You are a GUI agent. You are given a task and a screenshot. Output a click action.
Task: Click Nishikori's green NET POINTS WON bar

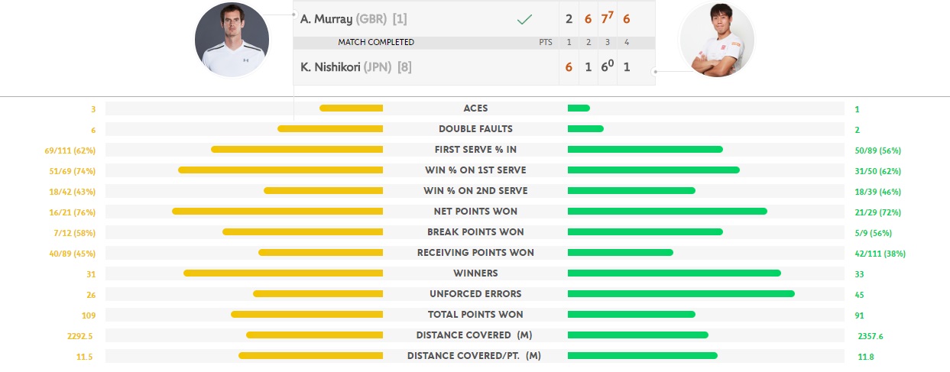point(667,212)
